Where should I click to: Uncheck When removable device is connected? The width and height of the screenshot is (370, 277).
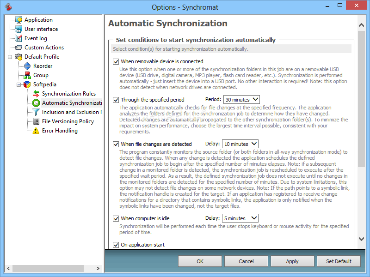click(x=116, y=62)
